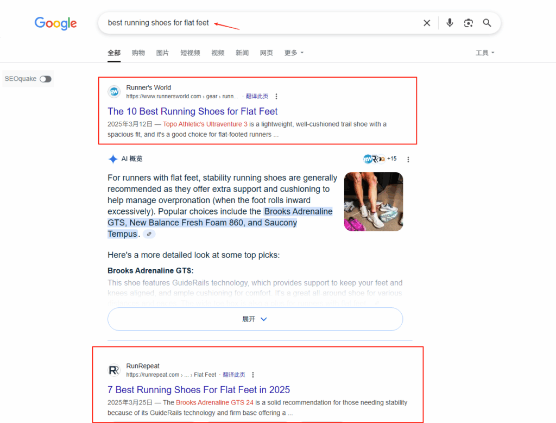Clear the search query with X icon
The width and height of the screenshot is (556, 423).
click(x=427, y=23)
